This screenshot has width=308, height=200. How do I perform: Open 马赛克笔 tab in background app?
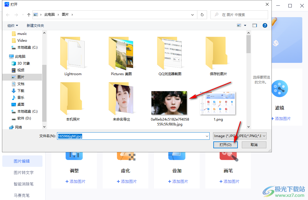22,195
